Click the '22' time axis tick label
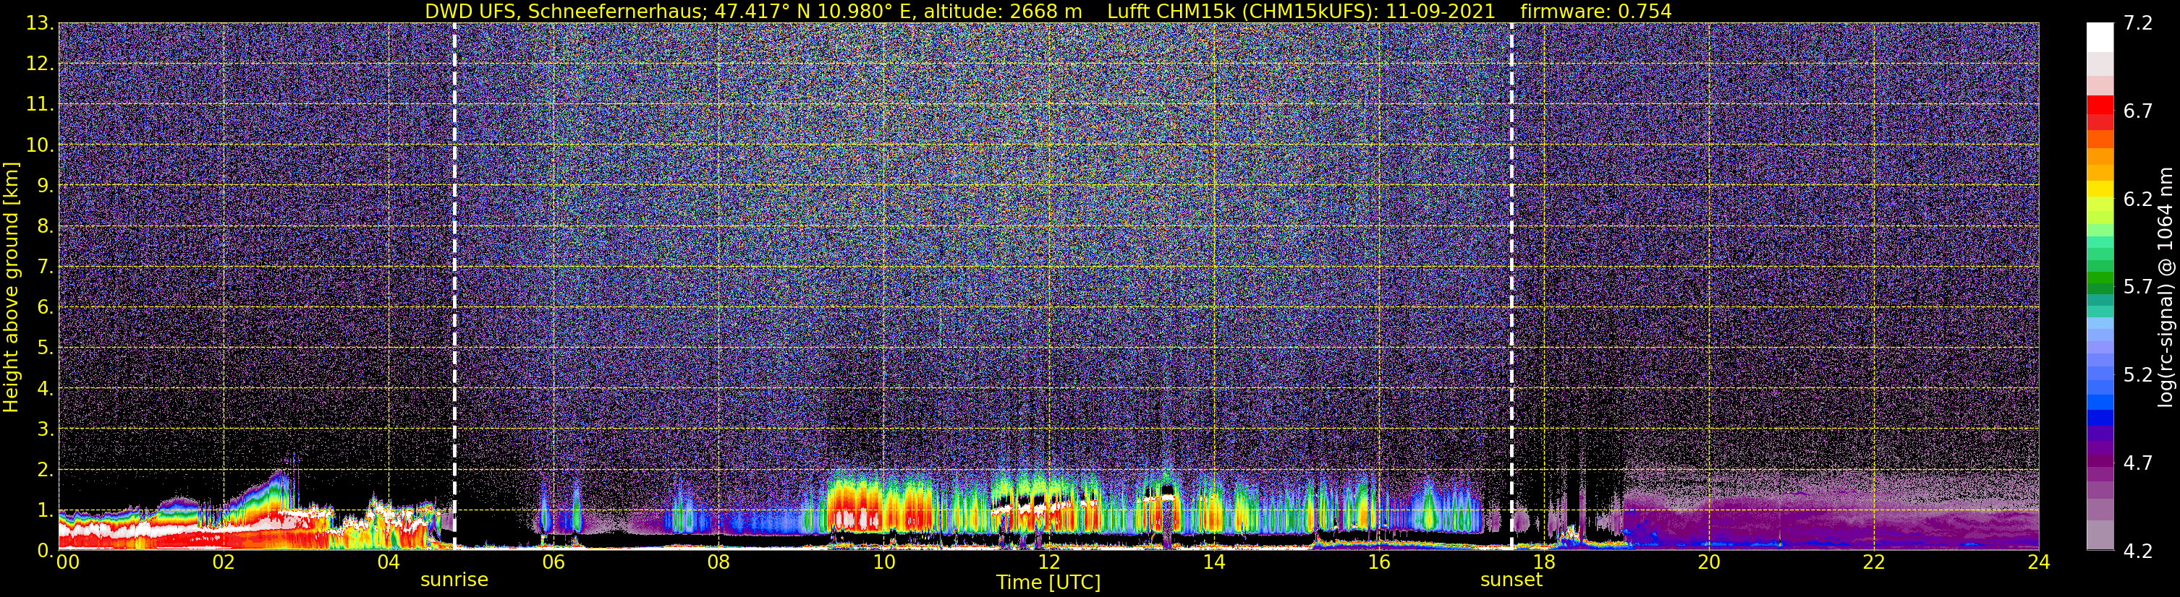Screen dimensions: 2180x597 click(1874, 563)
